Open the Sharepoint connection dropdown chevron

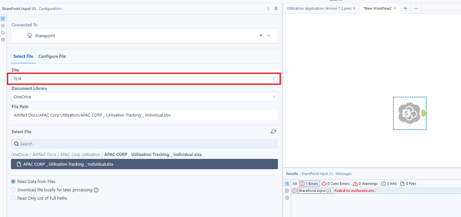(269, 36)
